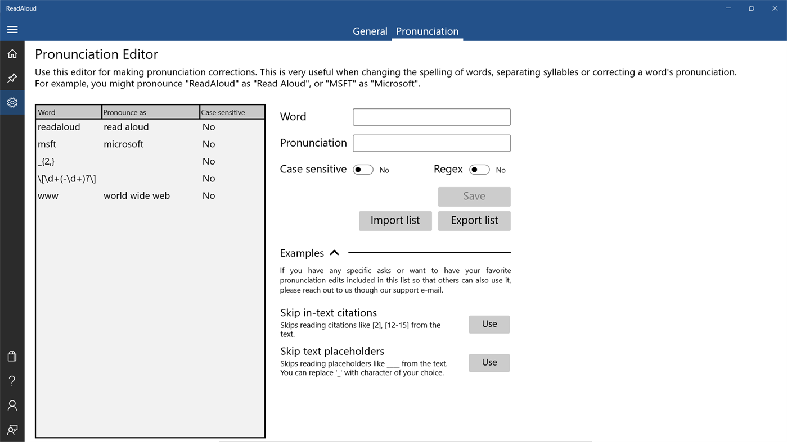Use the Skip in-text citations example

point(489,324)
